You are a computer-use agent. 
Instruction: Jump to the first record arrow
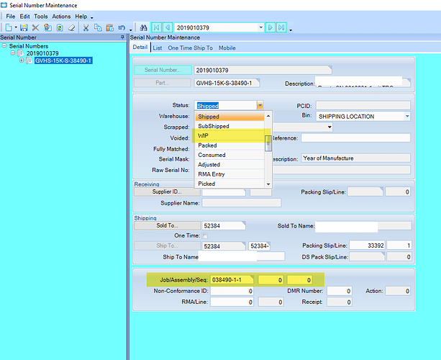[x=155, y=27]
